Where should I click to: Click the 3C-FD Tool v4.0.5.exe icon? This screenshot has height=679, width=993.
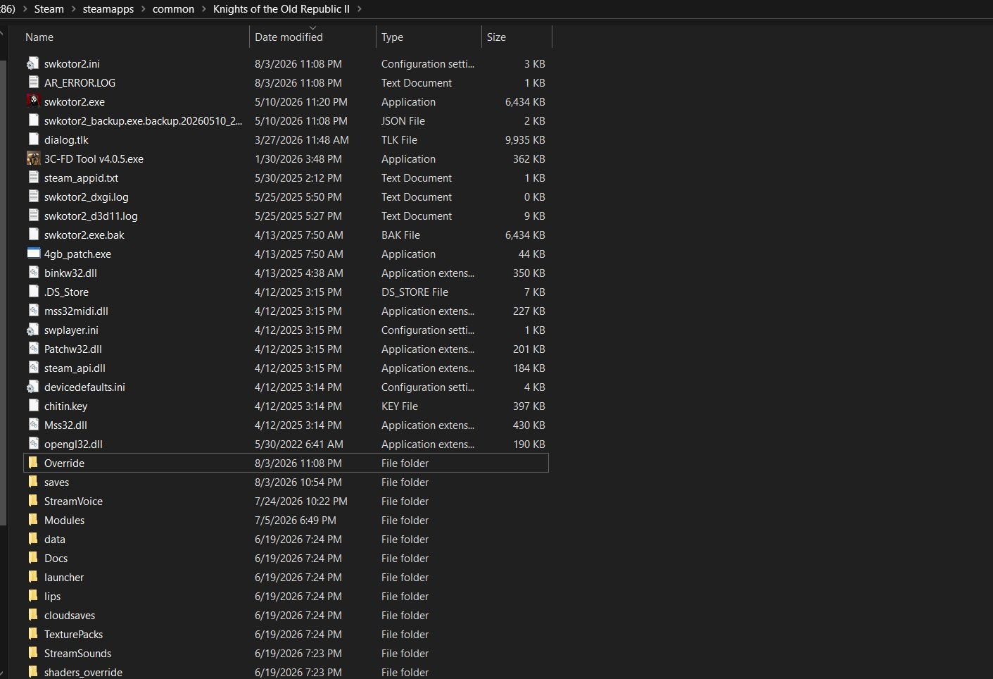[x=33, y=158]
